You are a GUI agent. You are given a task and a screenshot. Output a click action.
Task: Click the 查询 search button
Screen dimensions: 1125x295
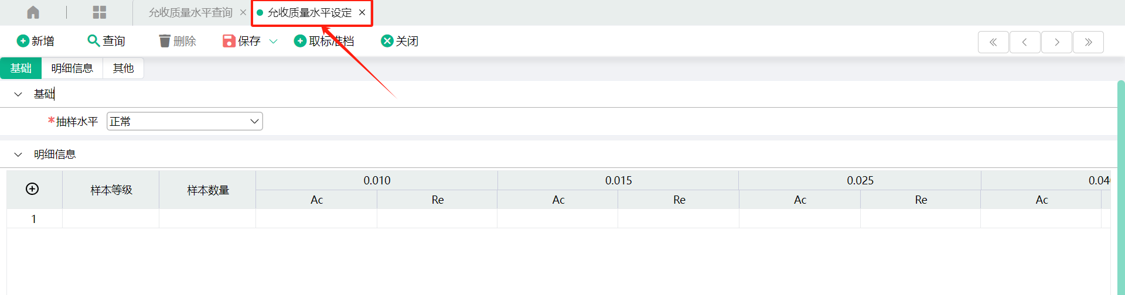coord(106,41)
